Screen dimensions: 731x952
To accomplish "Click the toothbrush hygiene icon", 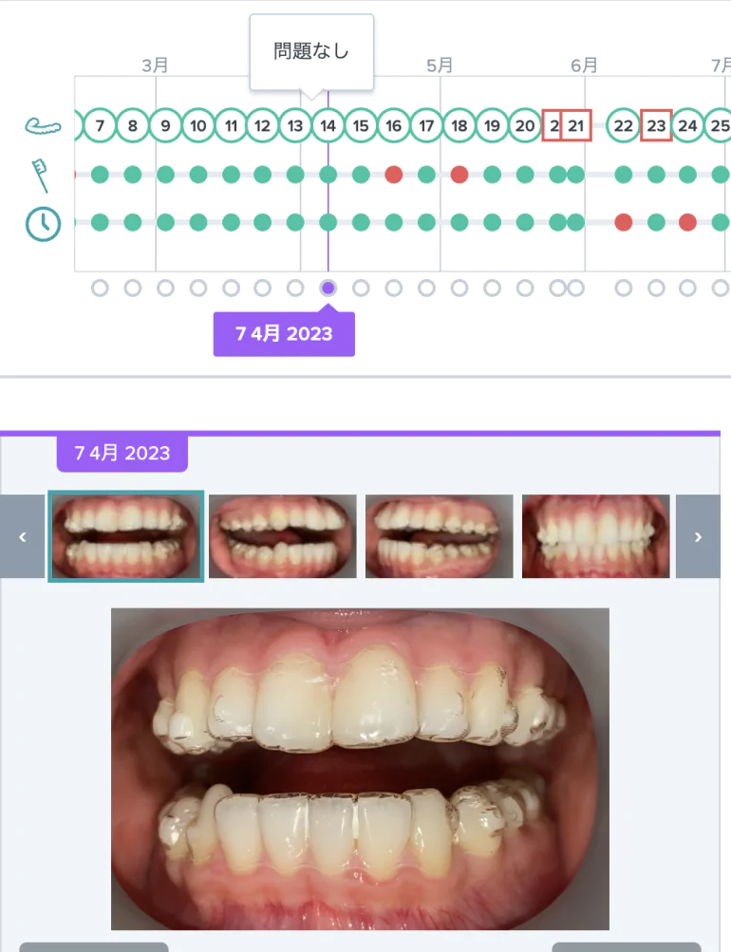I will point(40,176).
